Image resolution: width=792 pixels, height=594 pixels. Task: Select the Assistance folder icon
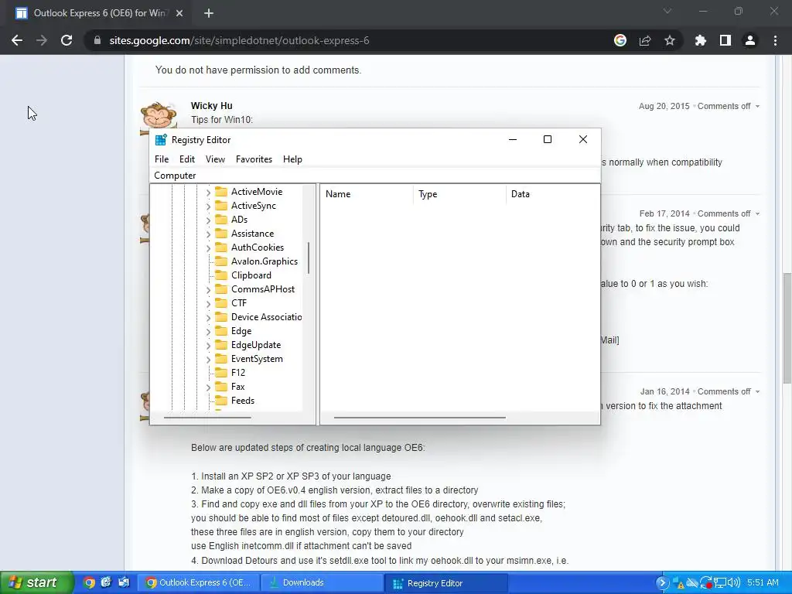pyautogui.click(x=221, y=234)
